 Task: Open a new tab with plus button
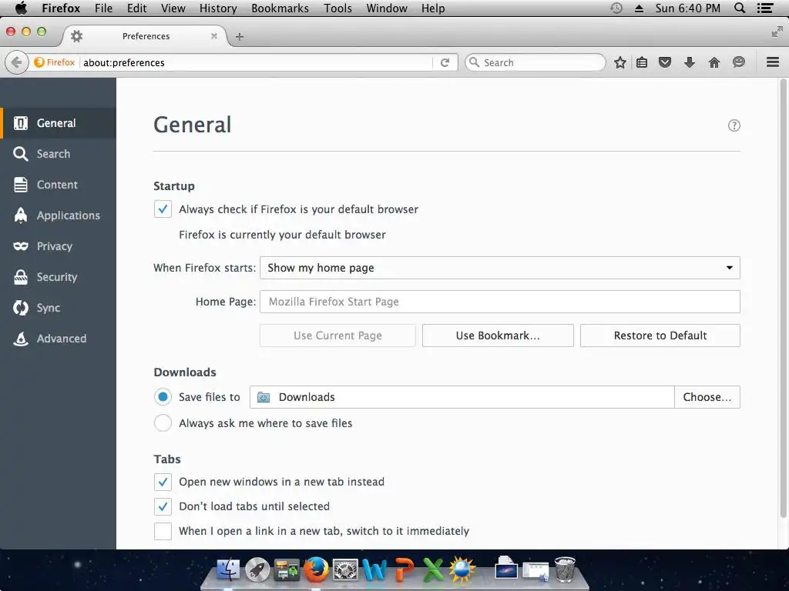tap(240, 37)
